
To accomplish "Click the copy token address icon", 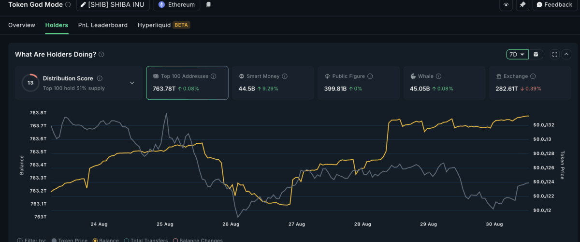I will pos(208,5).
